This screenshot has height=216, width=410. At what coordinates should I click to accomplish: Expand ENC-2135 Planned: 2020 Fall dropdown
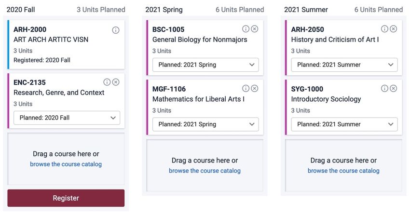pos(67,118)
